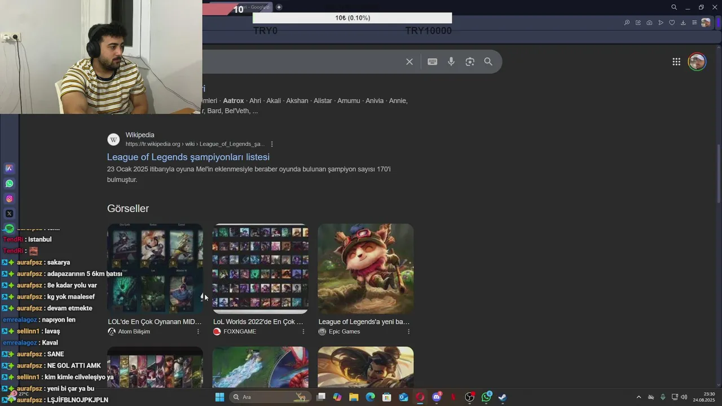Open Steam from the taskbar

point(503,397)
